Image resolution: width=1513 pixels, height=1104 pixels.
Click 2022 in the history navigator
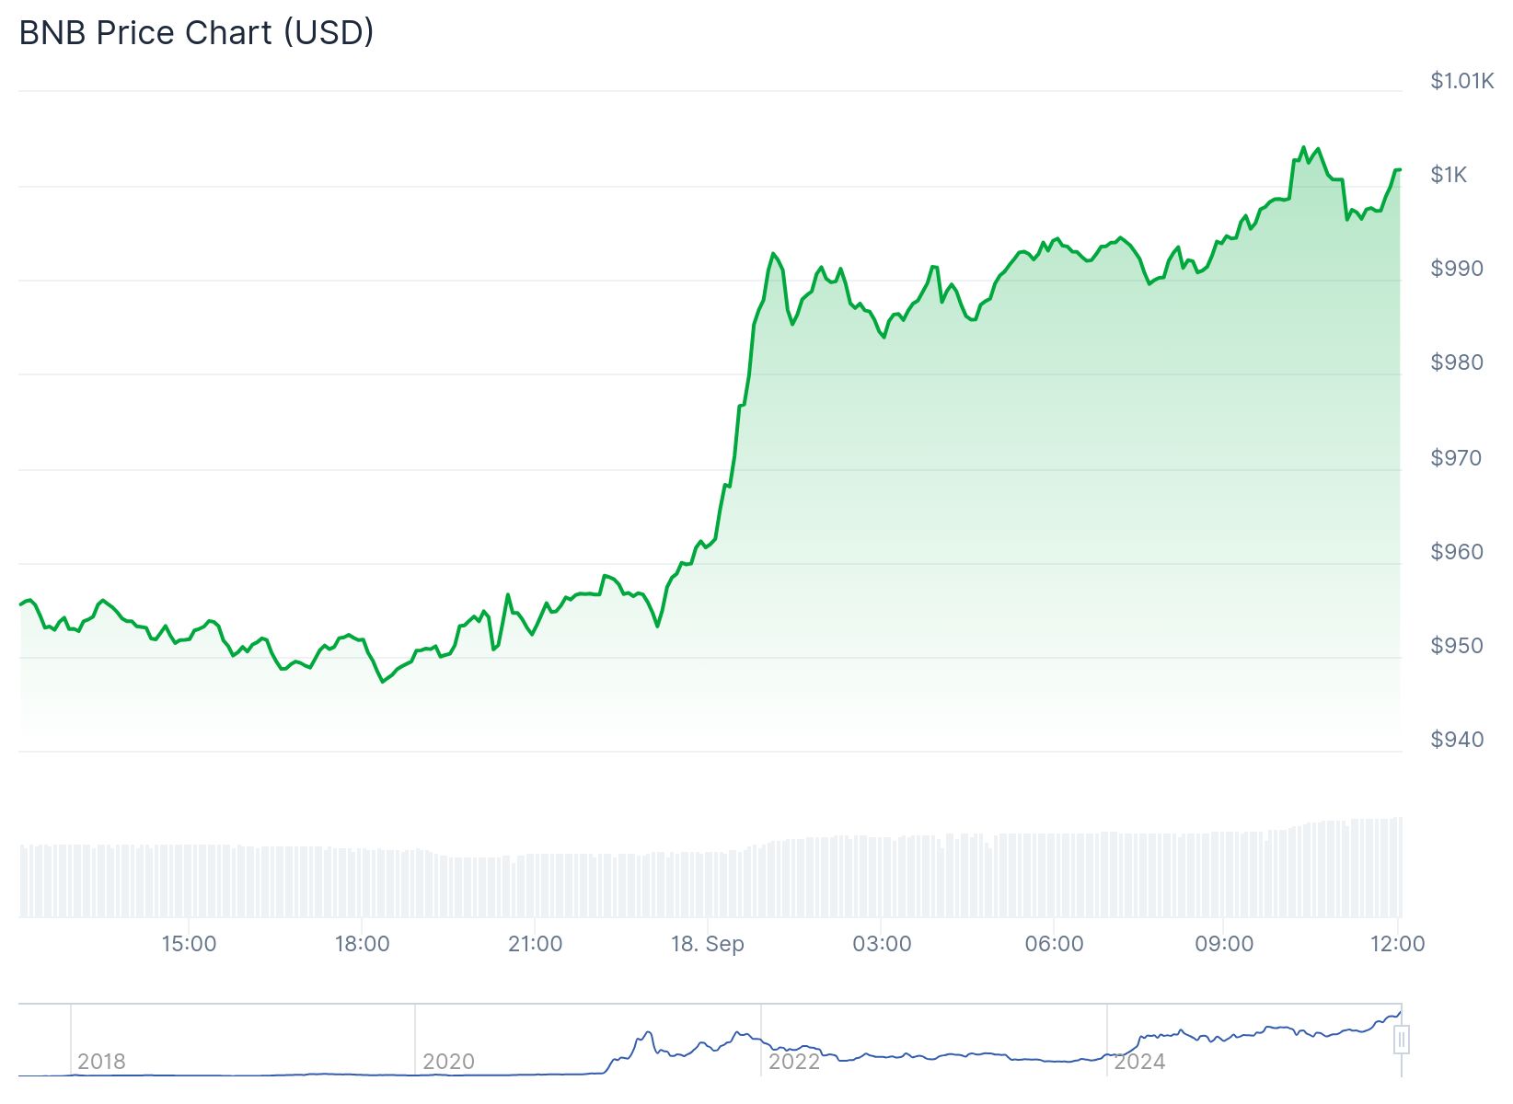click(793, 1062)
